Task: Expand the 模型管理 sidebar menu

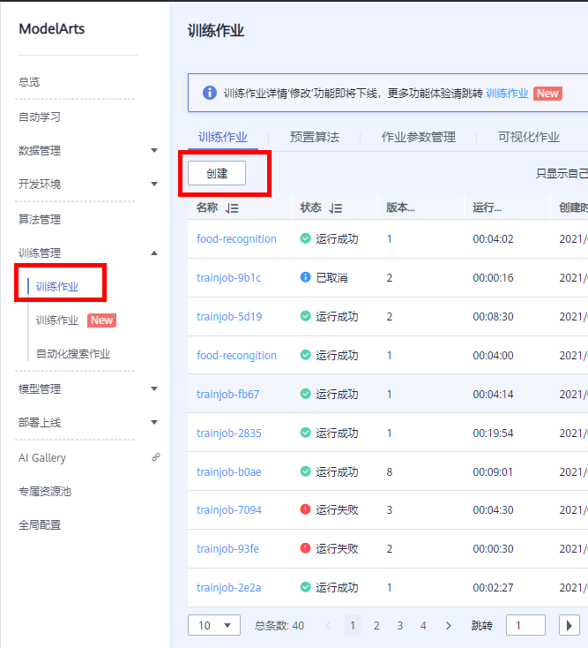Action: tap(154, 388)
